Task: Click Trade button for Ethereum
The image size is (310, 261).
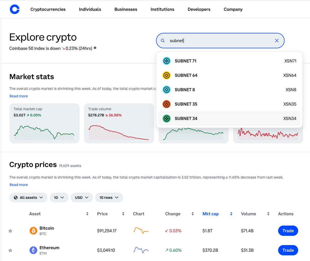Action: click(x=288, y=250)
